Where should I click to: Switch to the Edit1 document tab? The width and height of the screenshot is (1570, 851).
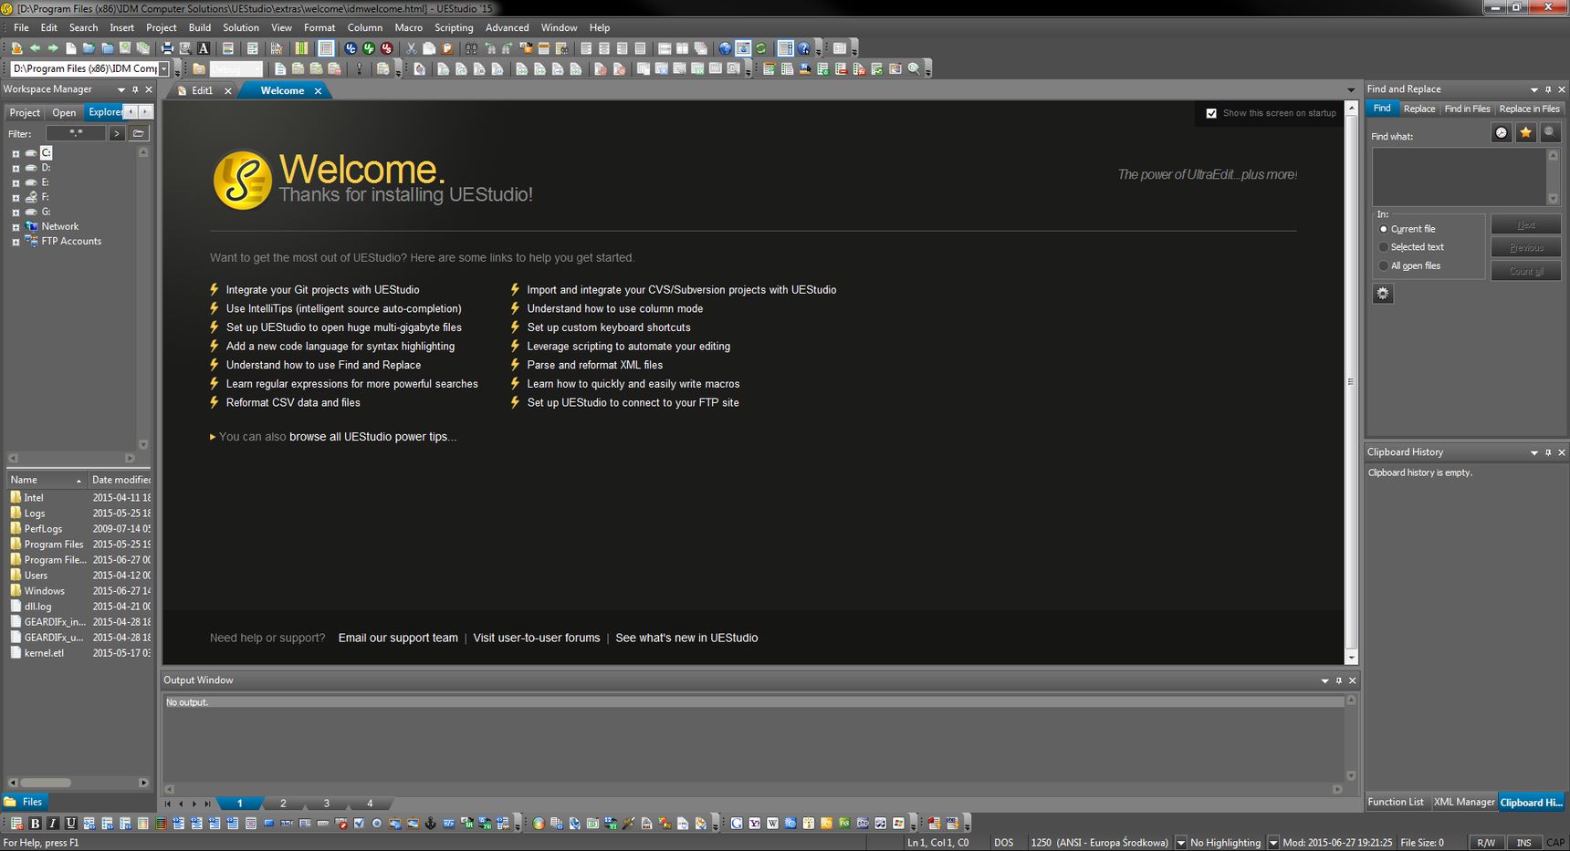pos(202,90)
